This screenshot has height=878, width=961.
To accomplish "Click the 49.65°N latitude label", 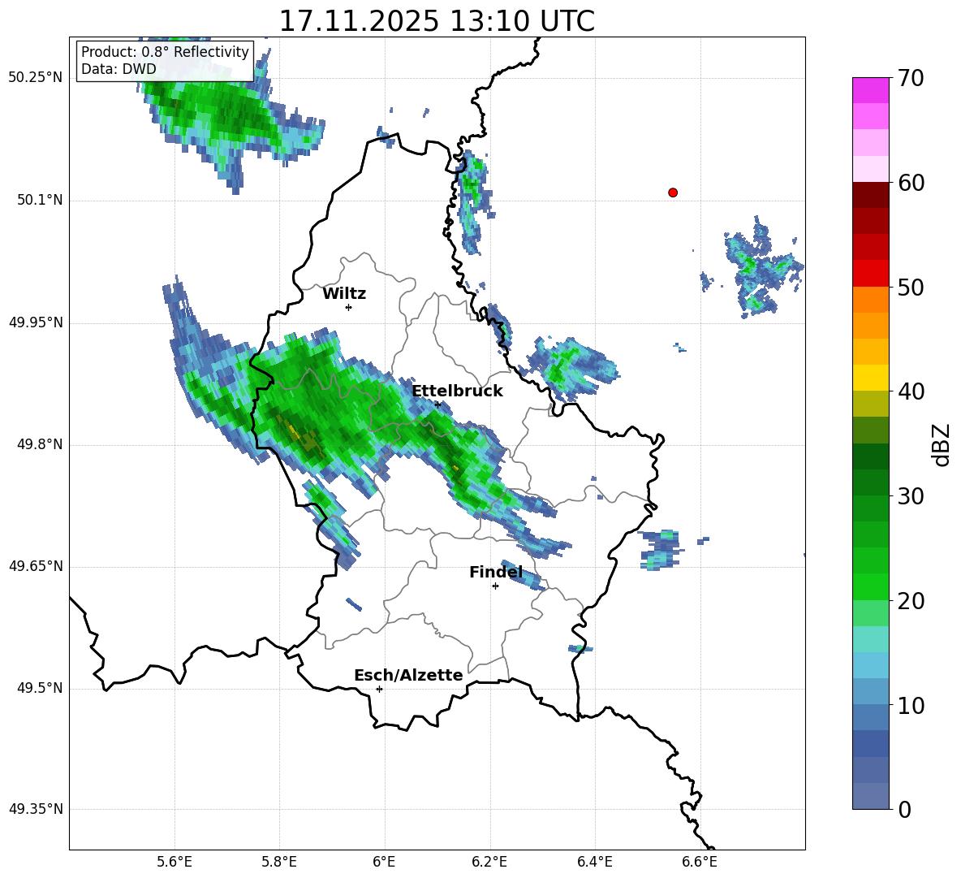I will pyautogui.click(x=36, y=566).
